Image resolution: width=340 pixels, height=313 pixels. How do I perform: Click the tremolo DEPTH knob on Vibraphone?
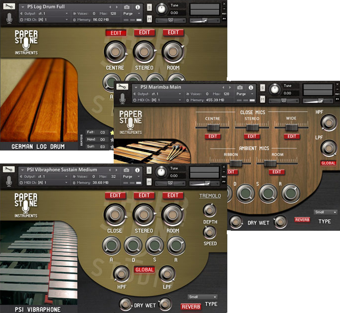tap(210, 210)
